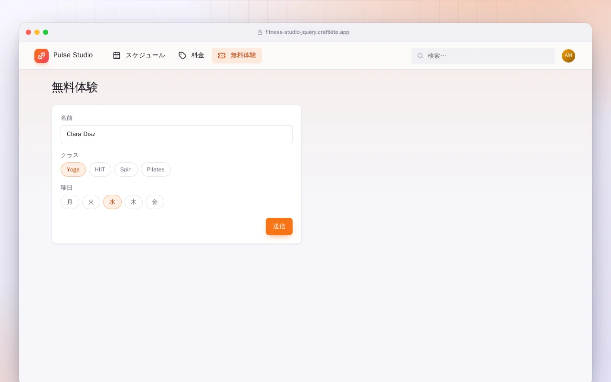The width and height of the screenshot is (611, 382).
Task: Focus the 名前 field containing Clara Diaz
Action: pyautogui.click(x=177, y=135)
